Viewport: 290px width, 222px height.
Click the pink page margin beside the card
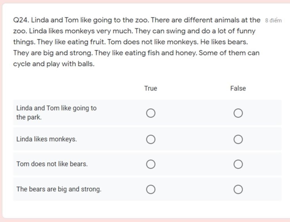pyautogui.click(x=1, y=111)
